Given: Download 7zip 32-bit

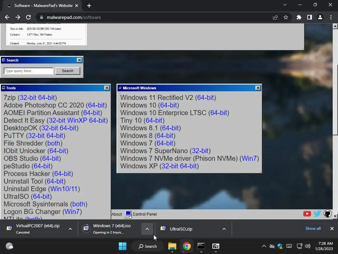Looking at the screenshot, I should 28,98.
